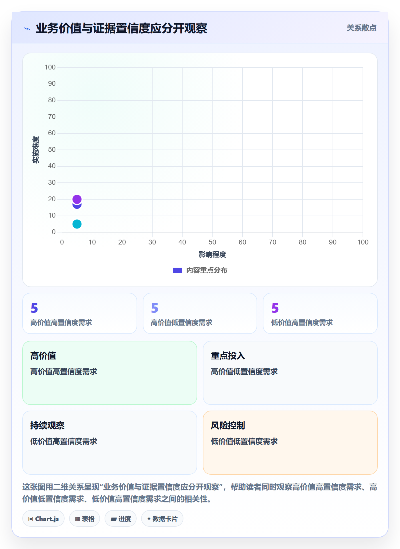Click the y-axis title 实施难度
400x549 pixels.
36,150
